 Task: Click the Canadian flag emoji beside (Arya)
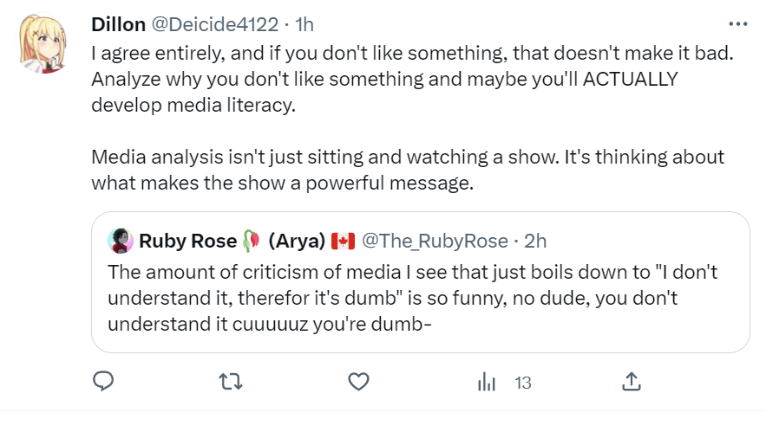coord(343,240)
